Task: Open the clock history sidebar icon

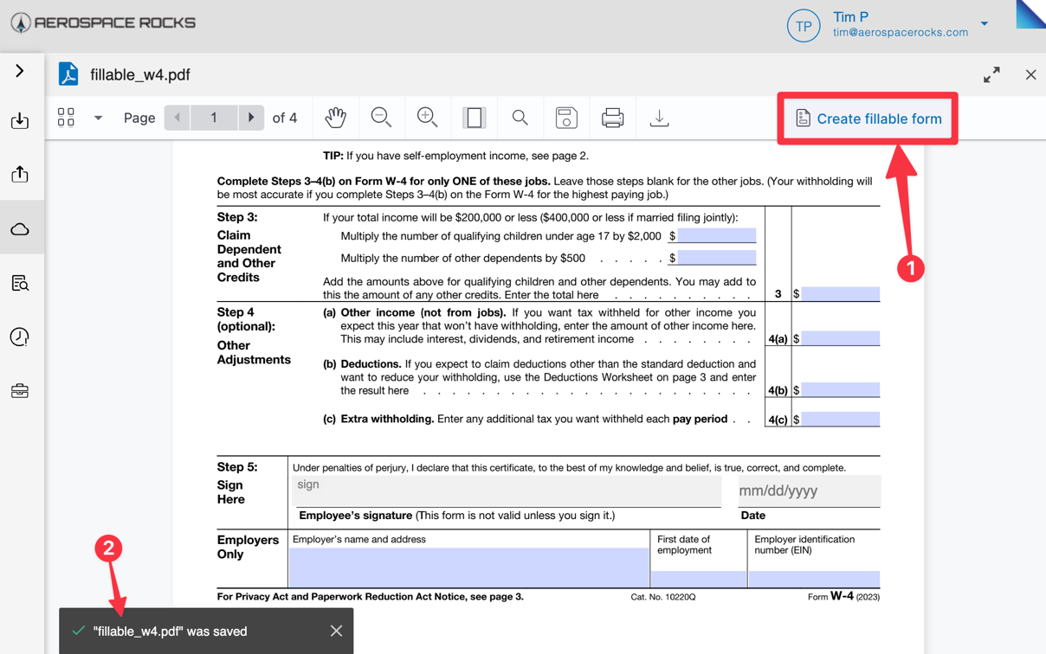Action: (20, 337)
